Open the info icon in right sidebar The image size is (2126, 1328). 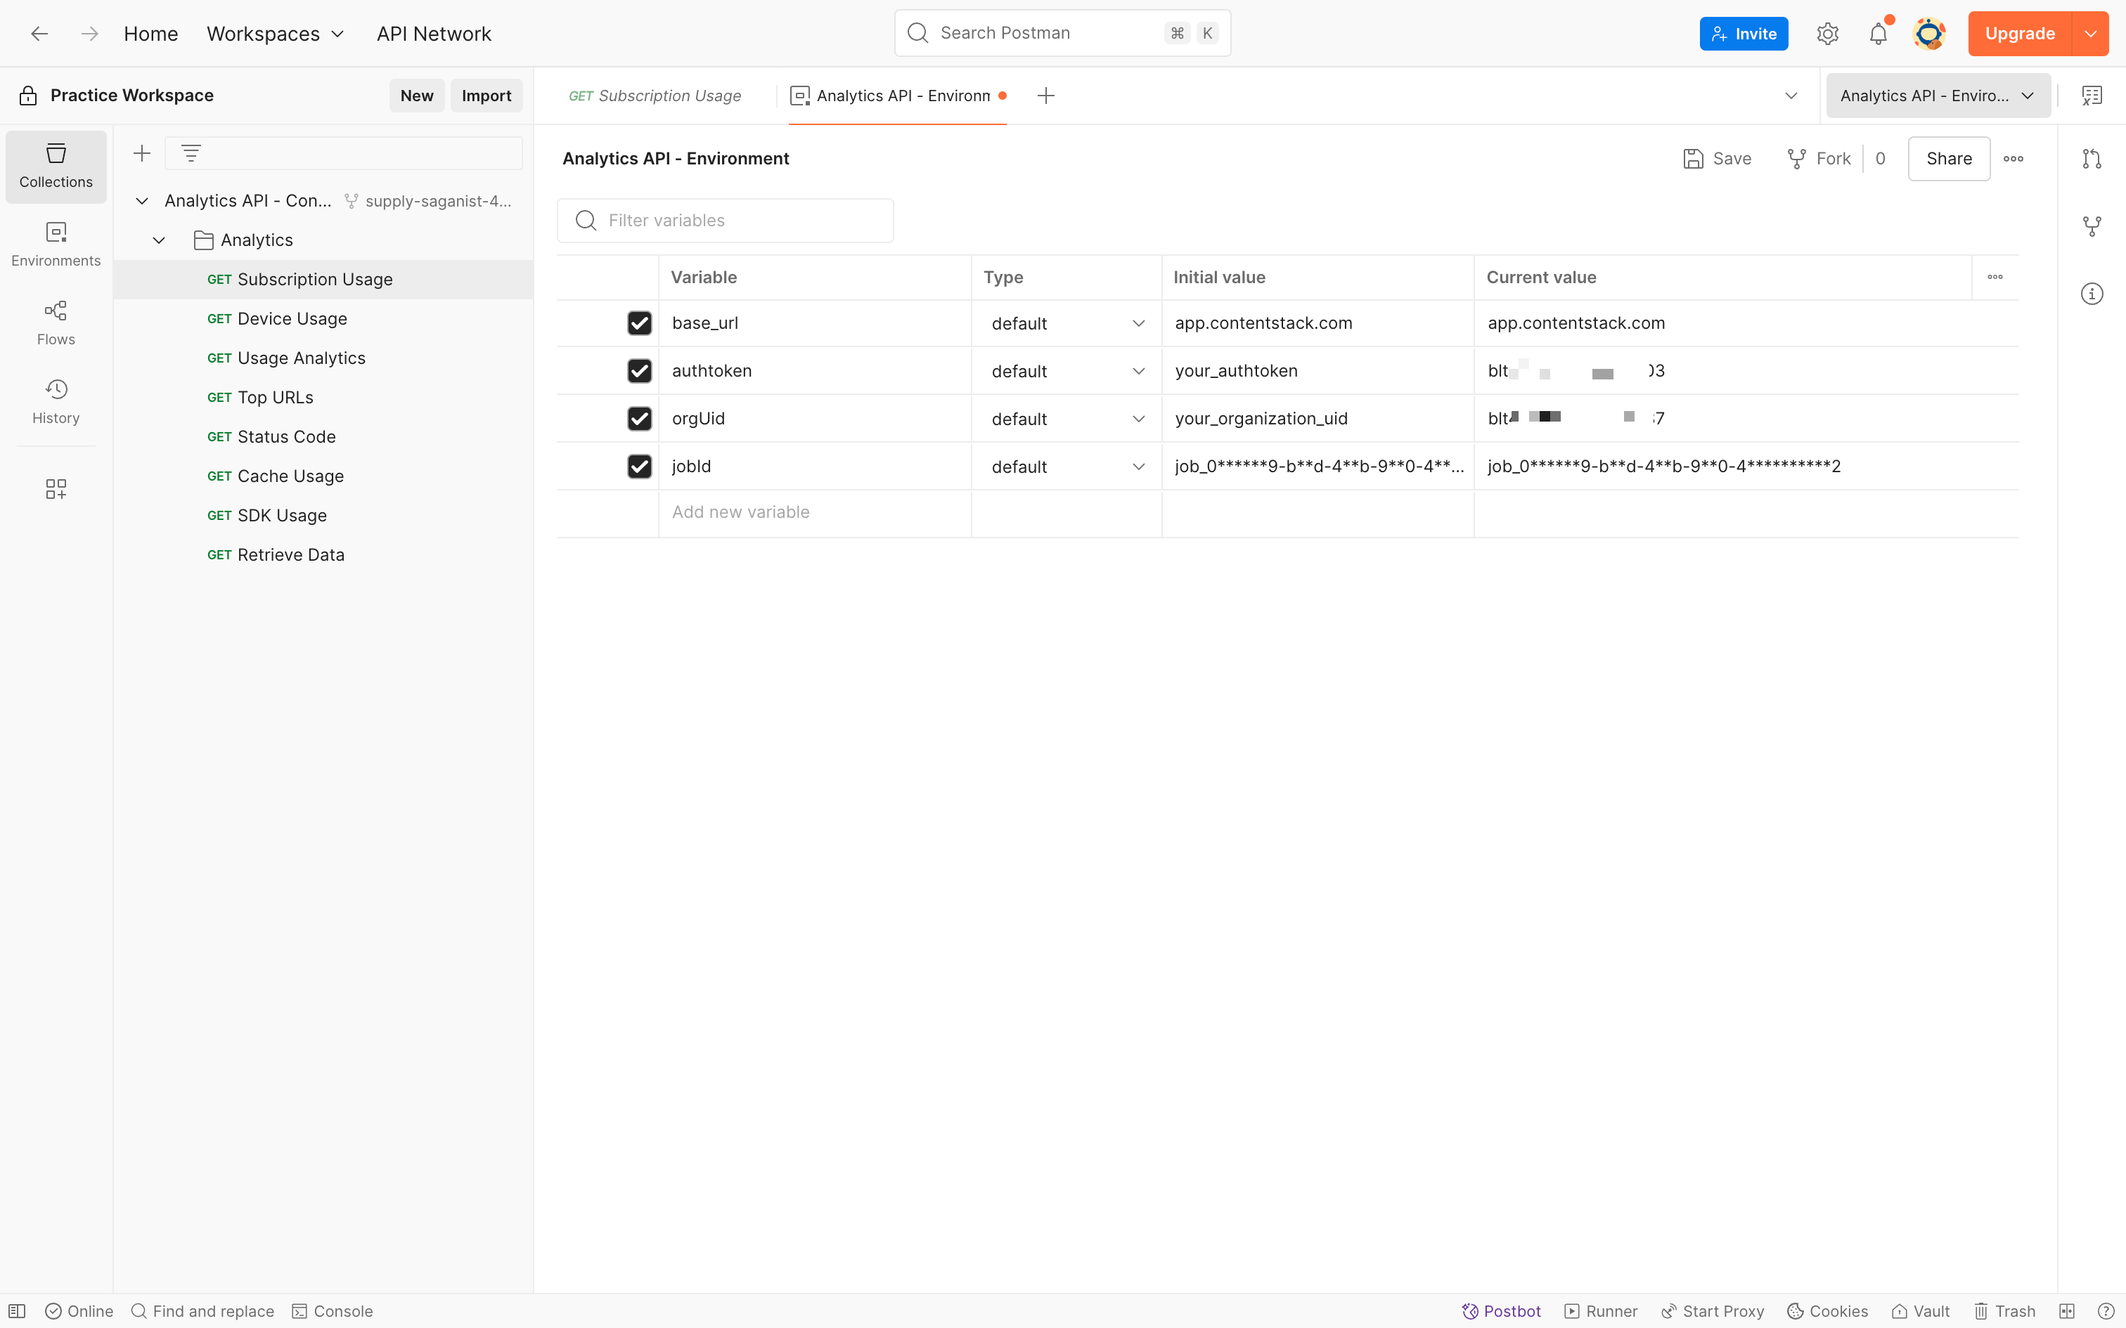(x=2092, y=294)
